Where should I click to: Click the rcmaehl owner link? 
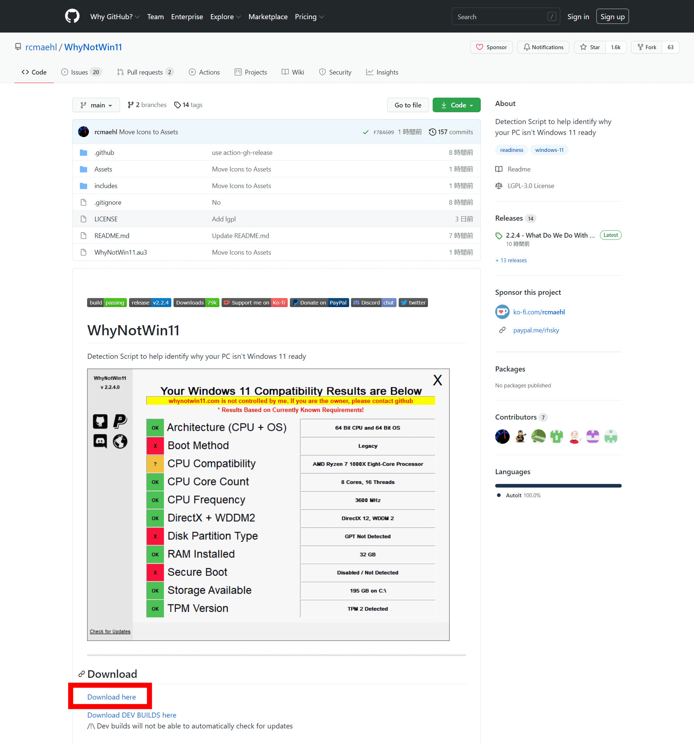41,47
